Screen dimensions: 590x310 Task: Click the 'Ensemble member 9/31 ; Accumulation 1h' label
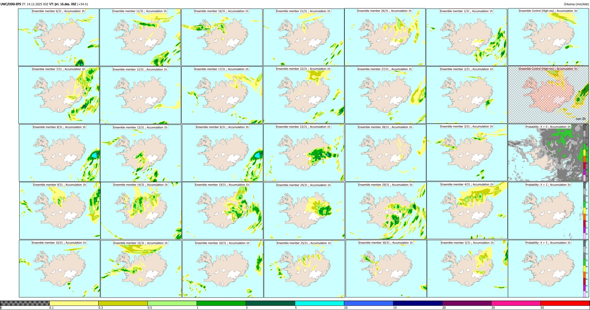[x=60, y=185]
